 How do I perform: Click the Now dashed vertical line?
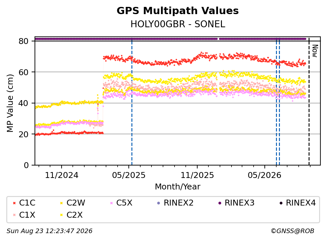[309, 101]
